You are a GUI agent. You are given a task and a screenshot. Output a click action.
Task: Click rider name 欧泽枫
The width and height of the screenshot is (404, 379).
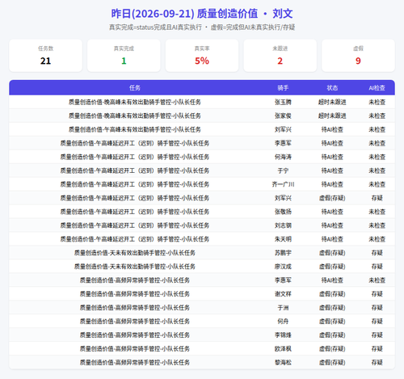point(283,349)
